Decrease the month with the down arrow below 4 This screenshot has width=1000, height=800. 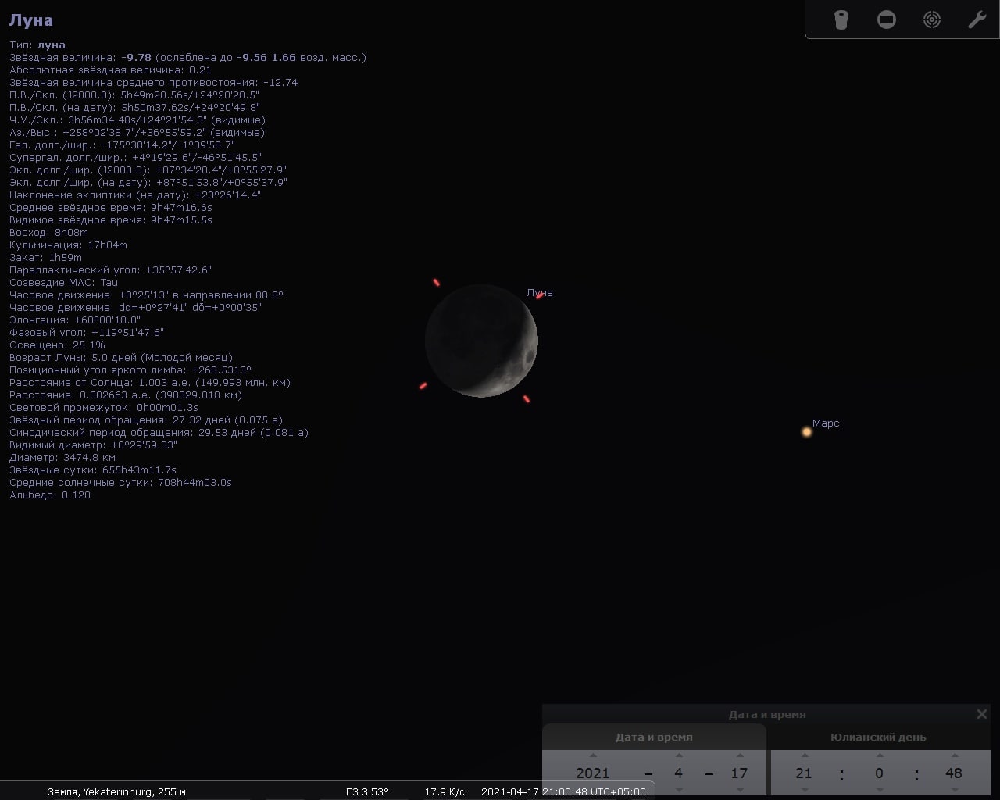[x=678, y=791]
